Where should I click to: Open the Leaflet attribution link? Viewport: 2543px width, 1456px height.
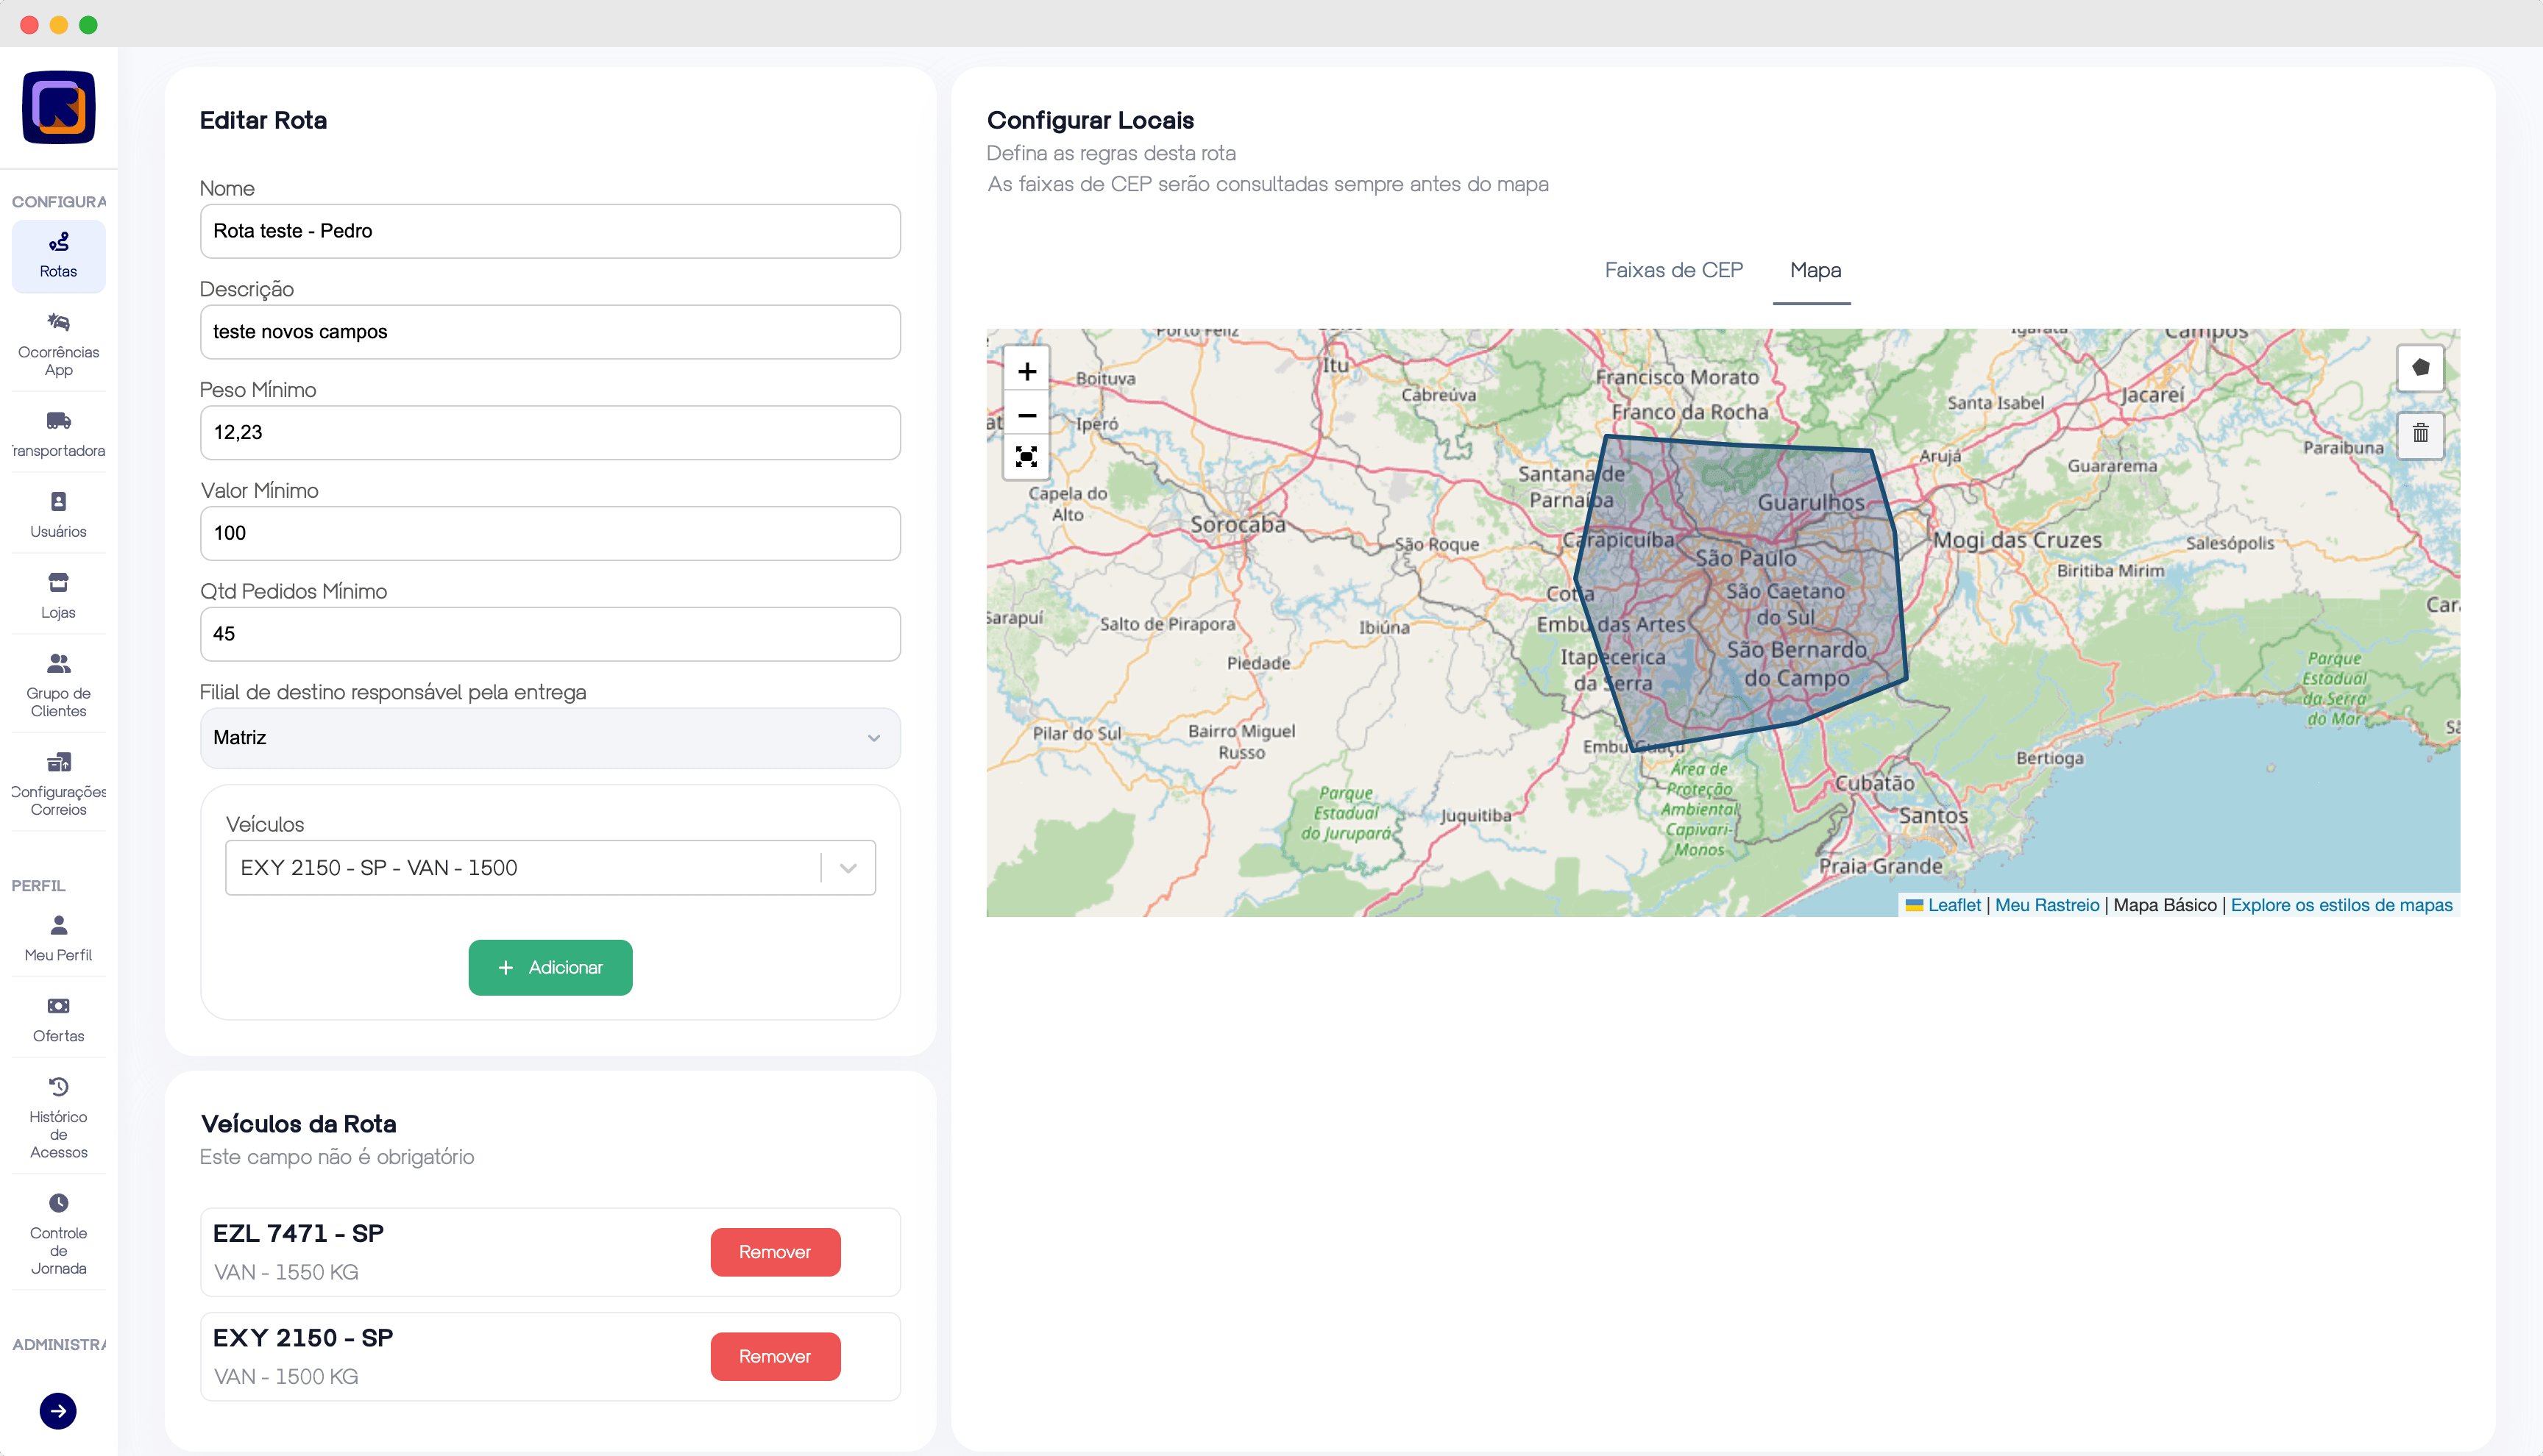pos(1953,905)
